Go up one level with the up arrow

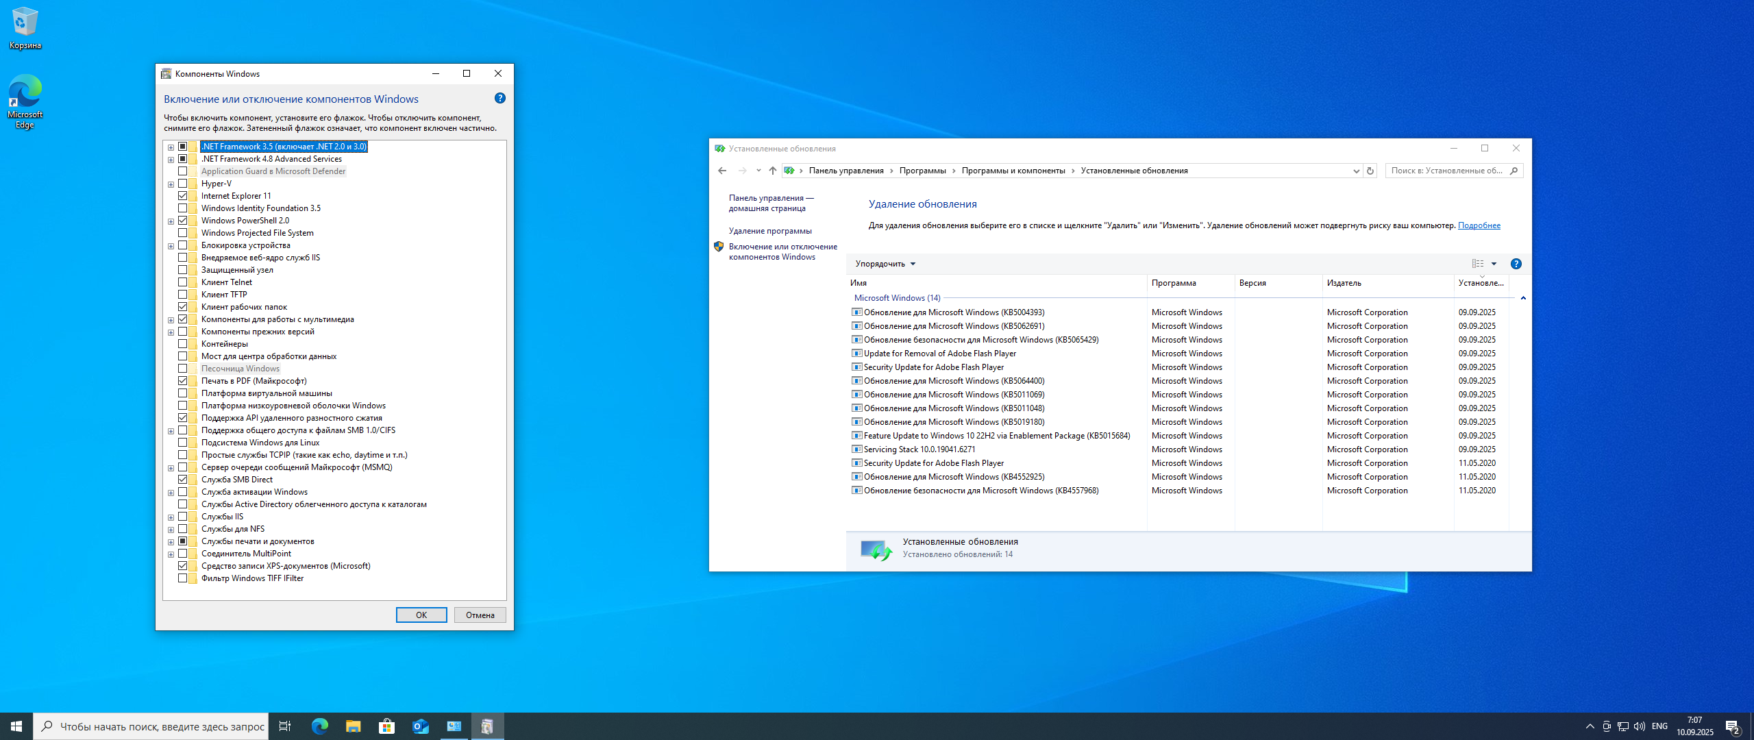point(773,171)
